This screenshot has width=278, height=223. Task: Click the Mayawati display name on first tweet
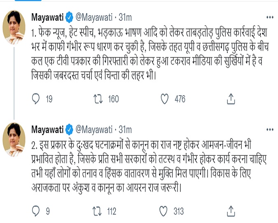pyautogui.click(x=47, y=17)
